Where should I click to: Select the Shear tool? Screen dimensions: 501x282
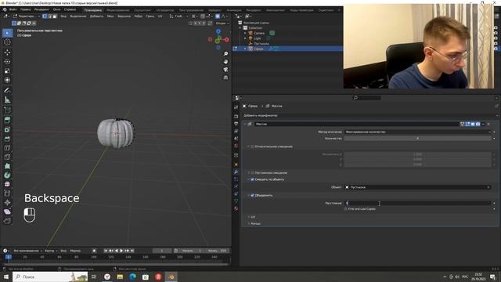coord(7,211)
